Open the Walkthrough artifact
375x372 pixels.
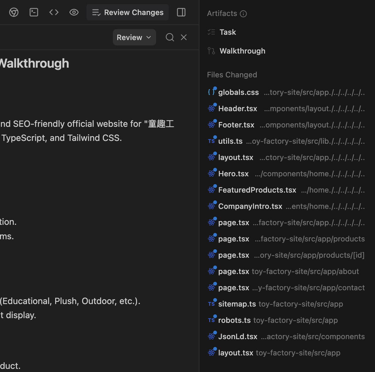(x=242, y=51)
